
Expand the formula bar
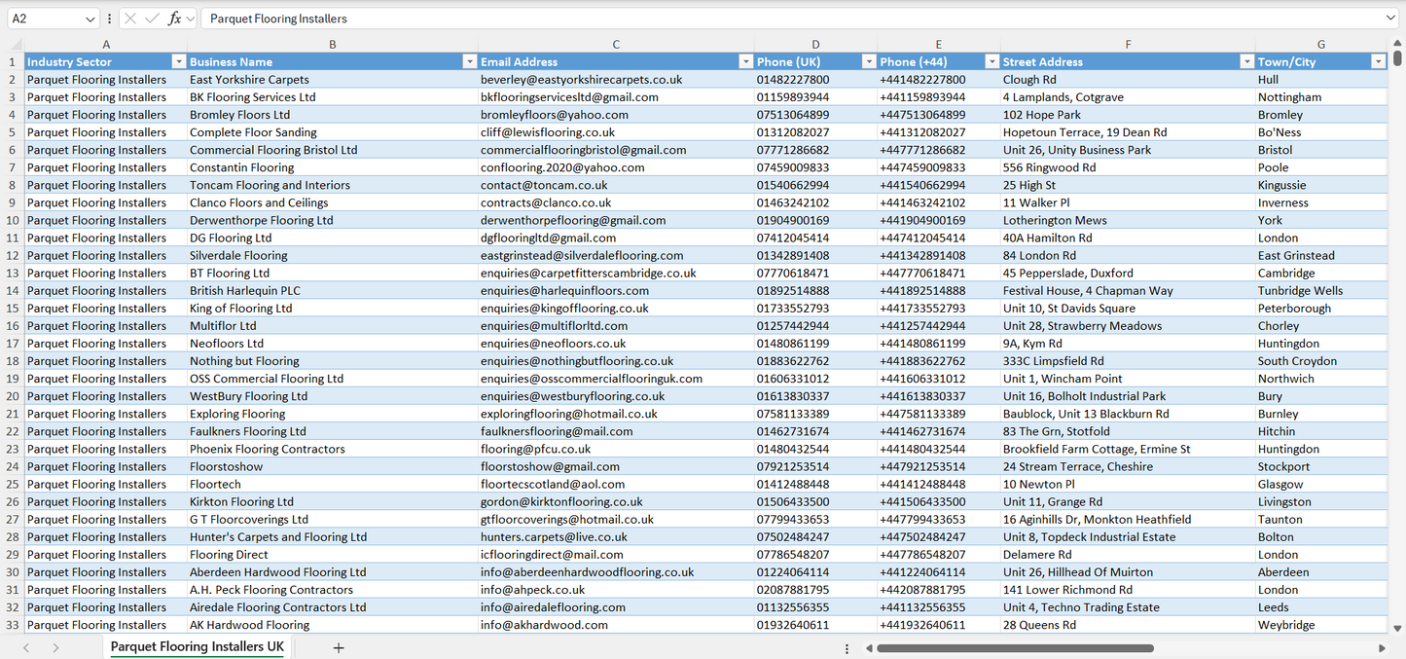point(1390,18)
